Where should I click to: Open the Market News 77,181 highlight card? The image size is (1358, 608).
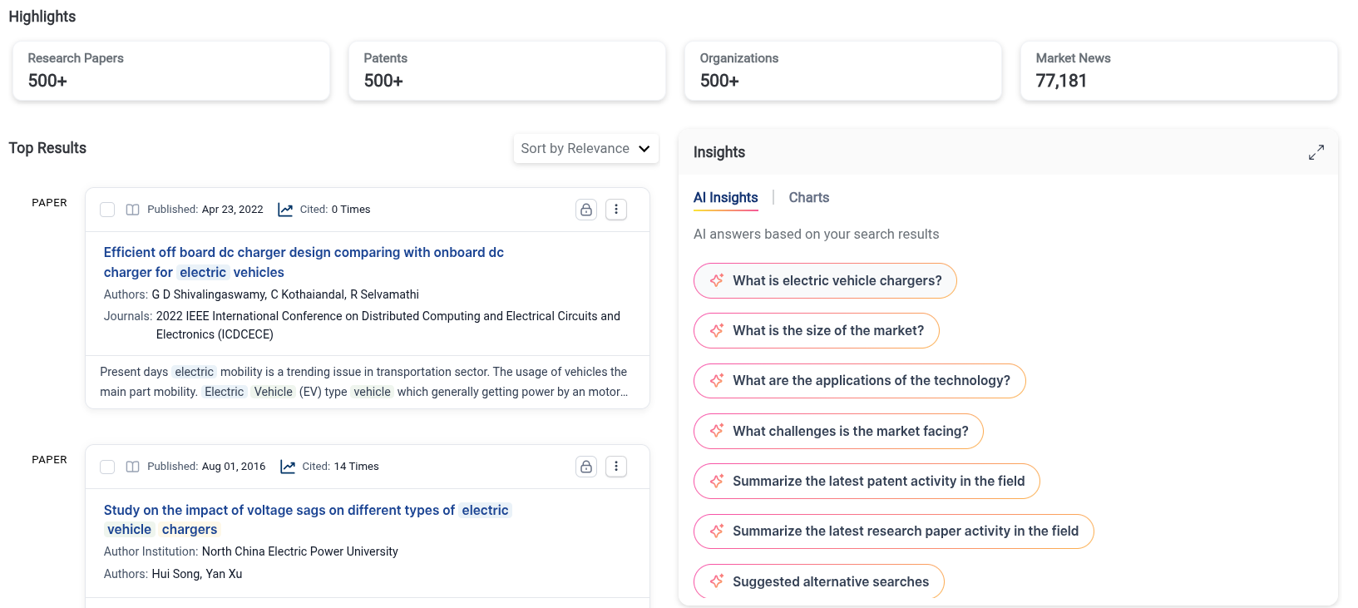point(1179,71)
